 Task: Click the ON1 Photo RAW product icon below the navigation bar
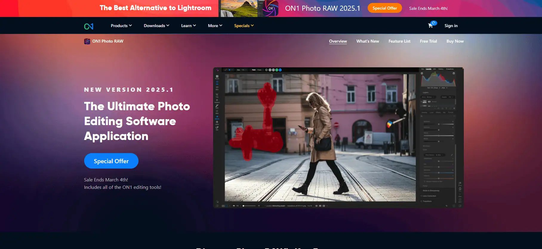(87, 41)
